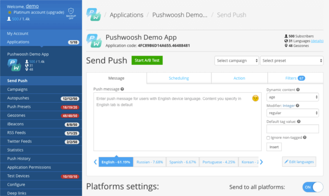Click the Edit languages button
329x196 pixels.
299,162
